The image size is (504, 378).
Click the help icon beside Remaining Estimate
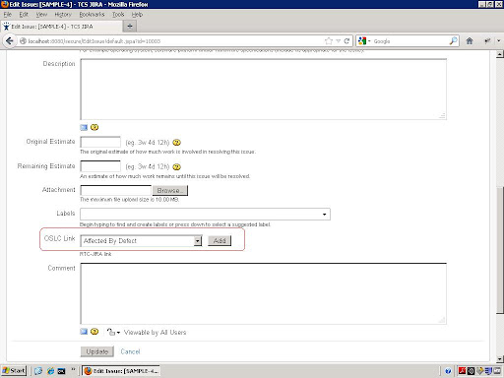coord(176,167)
